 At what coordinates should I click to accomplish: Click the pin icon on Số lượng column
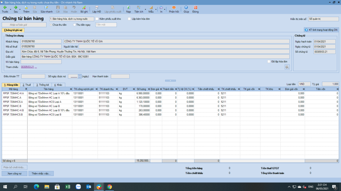coord(149,89)
